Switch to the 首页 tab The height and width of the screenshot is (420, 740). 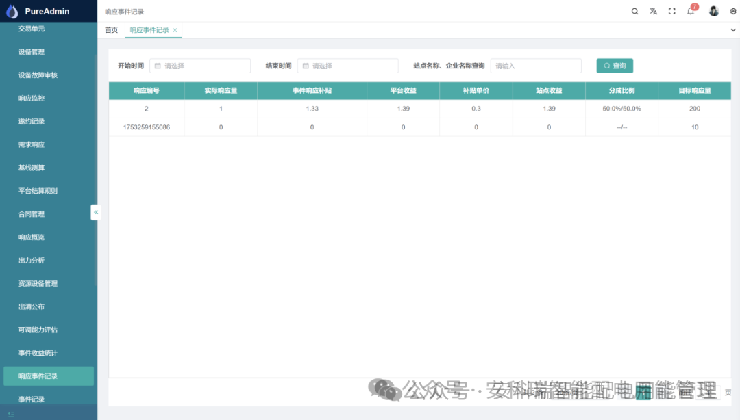click(111, 30)
